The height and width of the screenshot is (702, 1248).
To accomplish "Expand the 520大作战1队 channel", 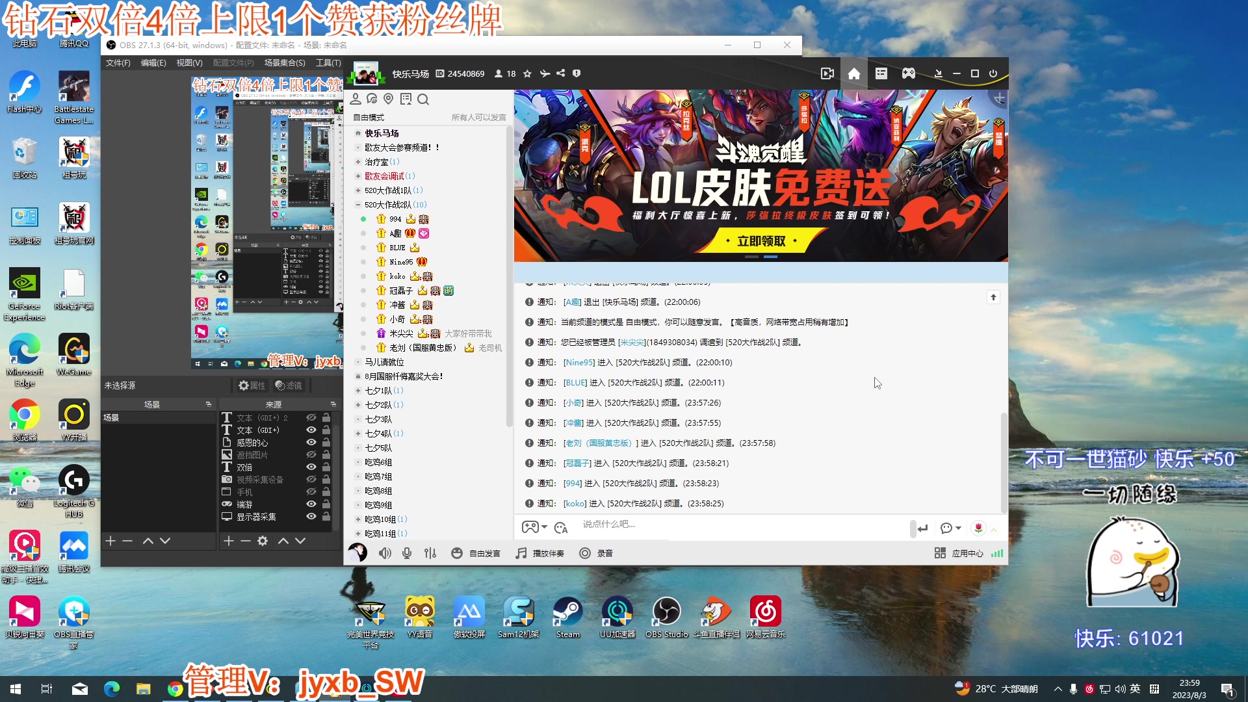I will (357, 190).
